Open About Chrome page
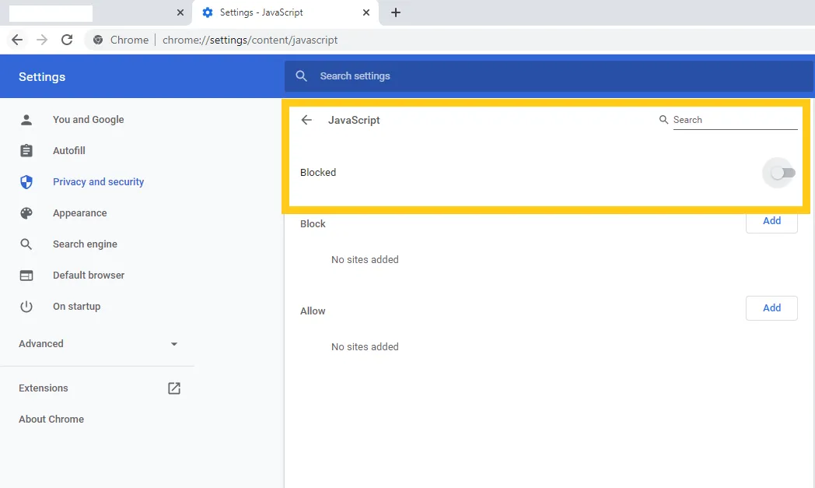 (x=51, y=420)
